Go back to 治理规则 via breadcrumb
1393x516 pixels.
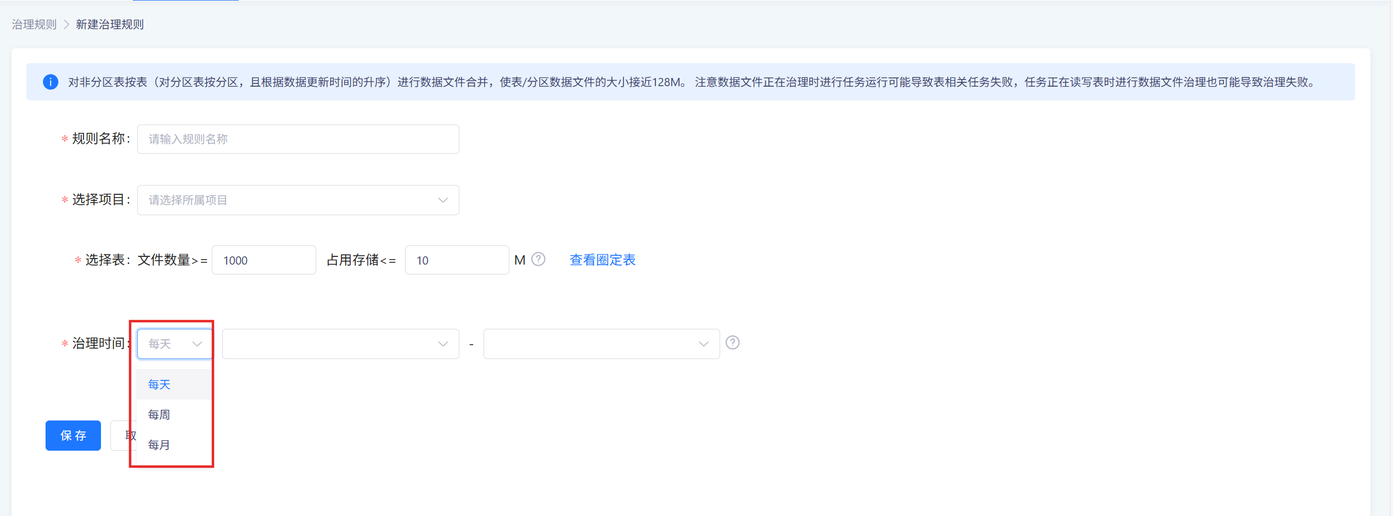point(34,24)
